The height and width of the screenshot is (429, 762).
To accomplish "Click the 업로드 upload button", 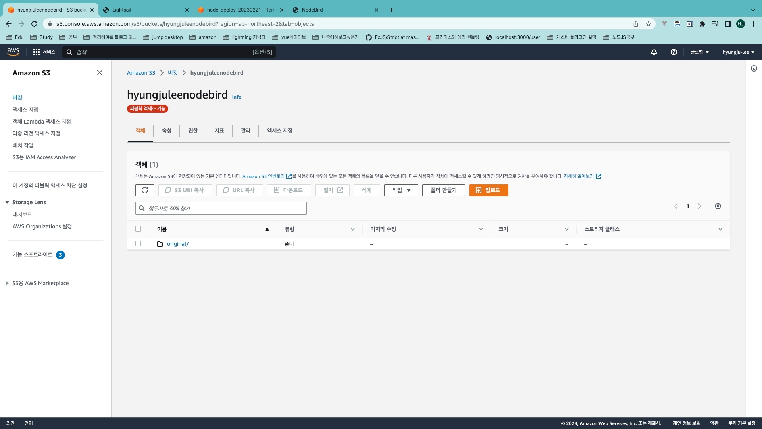I will pos(489,190).
